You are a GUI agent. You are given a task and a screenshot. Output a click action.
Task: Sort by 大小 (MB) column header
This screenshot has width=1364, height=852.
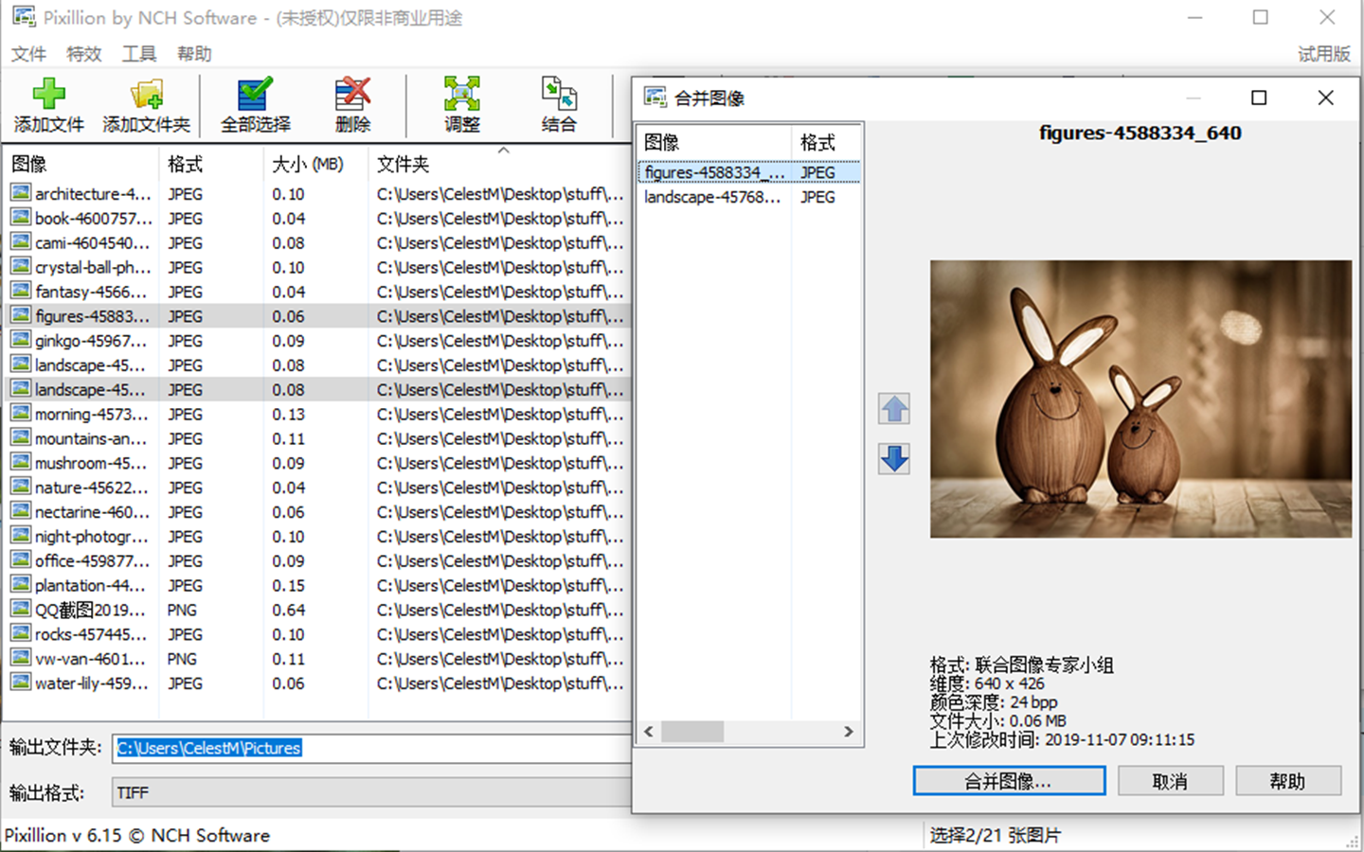coord(314,164)
